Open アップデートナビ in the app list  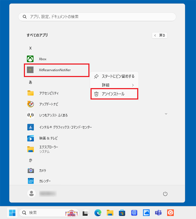[x=48, y=104]
